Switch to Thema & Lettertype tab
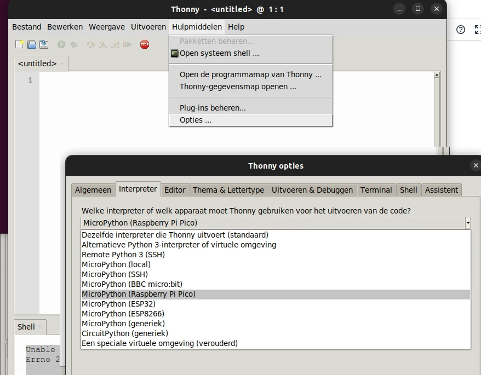481x375 pixels. (x=228, y=190)
